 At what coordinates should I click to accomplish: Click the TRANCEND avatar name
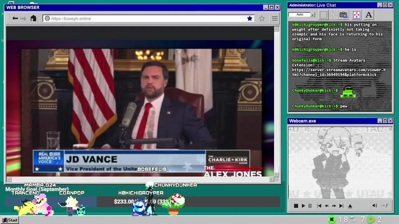click(x=25, y=193)
